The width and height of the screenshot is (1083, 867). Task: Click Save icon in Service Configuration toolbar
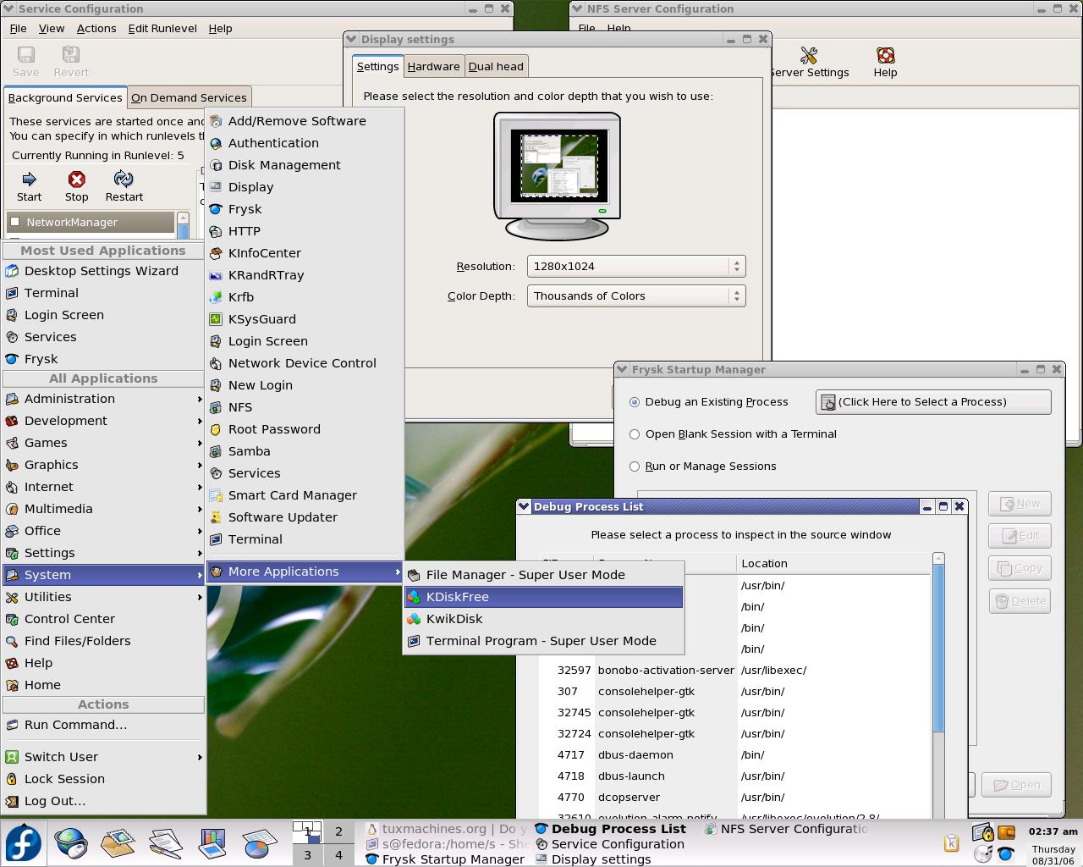point(26,55)
